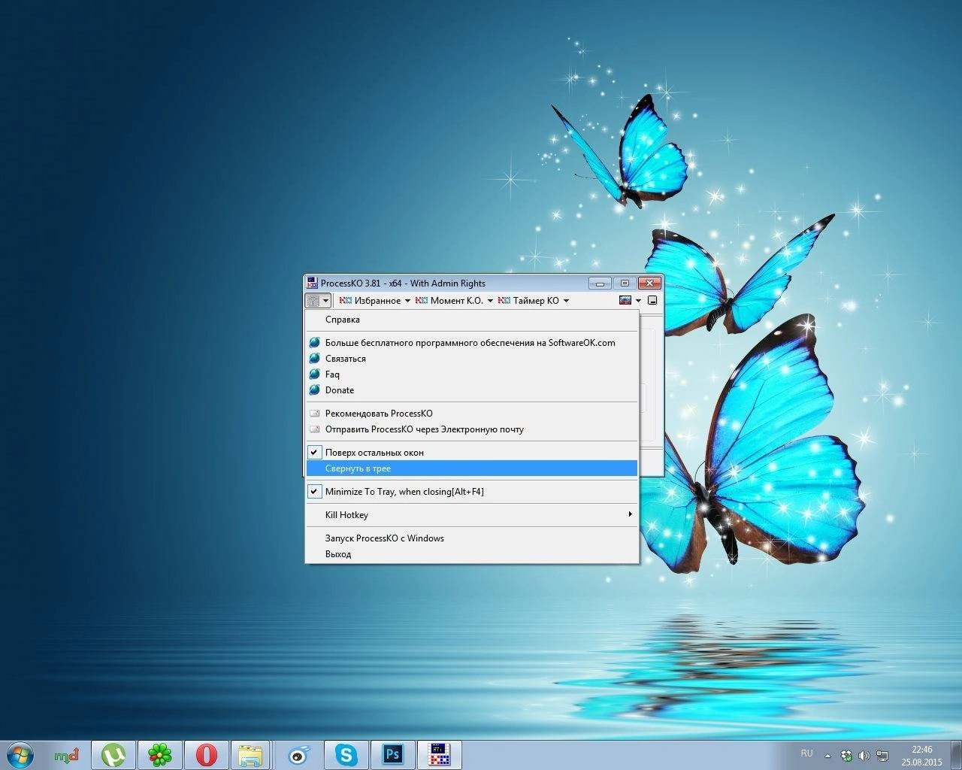Expand the Избранное dropdown

tap(375, 301)
